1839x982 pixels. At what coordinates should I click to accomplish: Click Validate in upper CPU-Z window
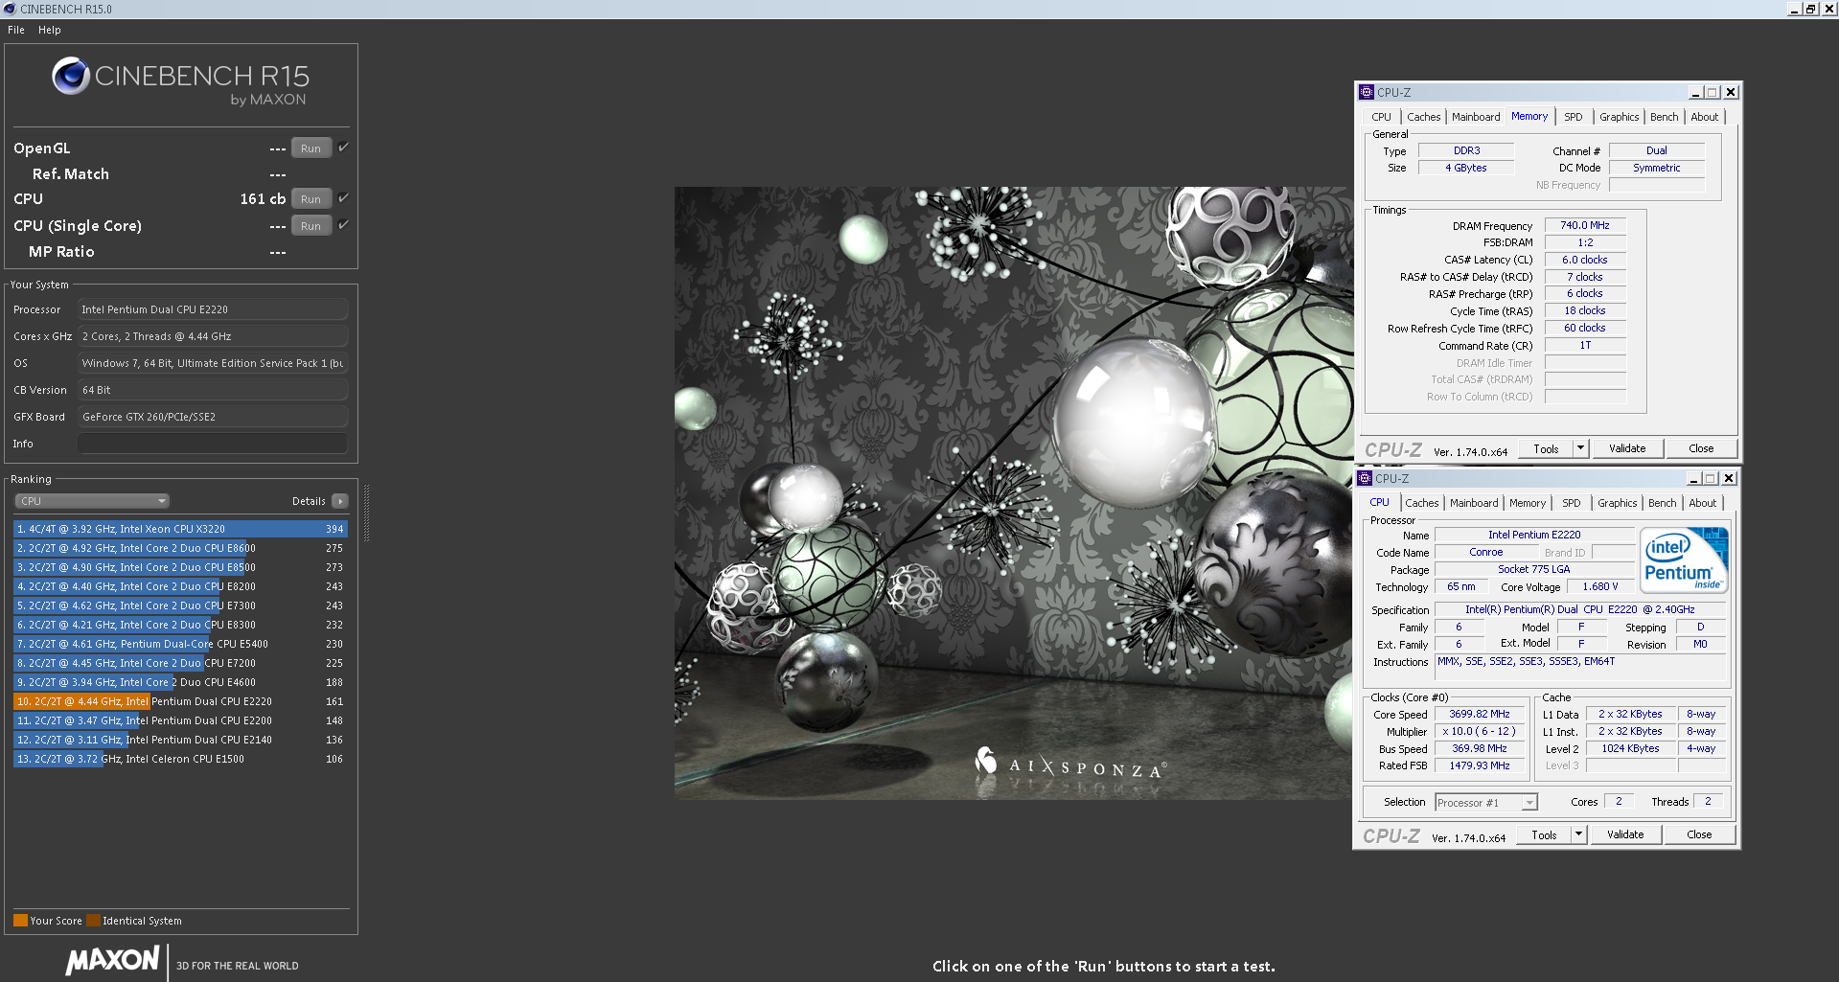[1627, 448]
